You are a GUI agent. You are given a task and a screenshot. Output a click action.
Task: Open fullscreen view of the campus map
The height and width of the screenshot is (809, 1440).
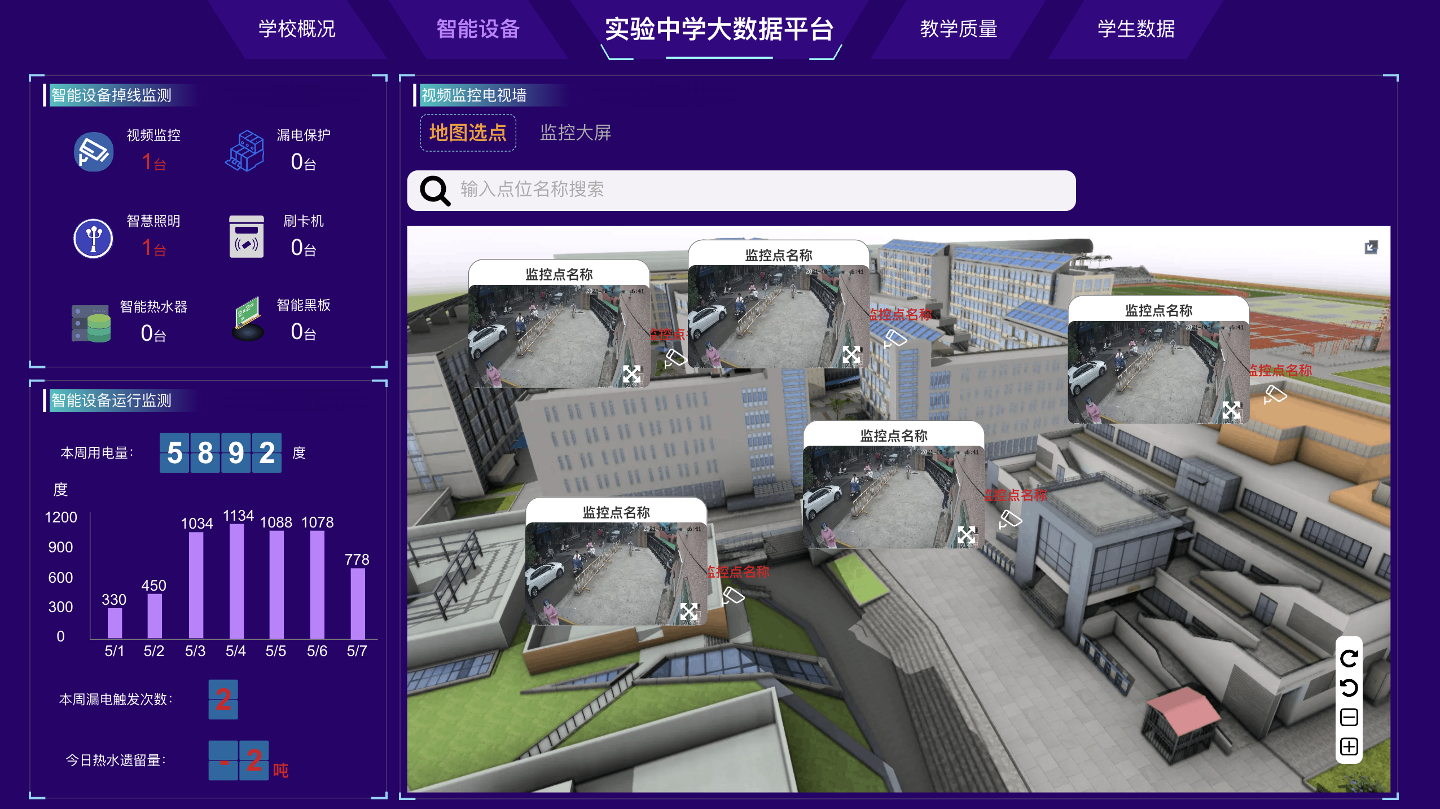[x=1371, y=247]
